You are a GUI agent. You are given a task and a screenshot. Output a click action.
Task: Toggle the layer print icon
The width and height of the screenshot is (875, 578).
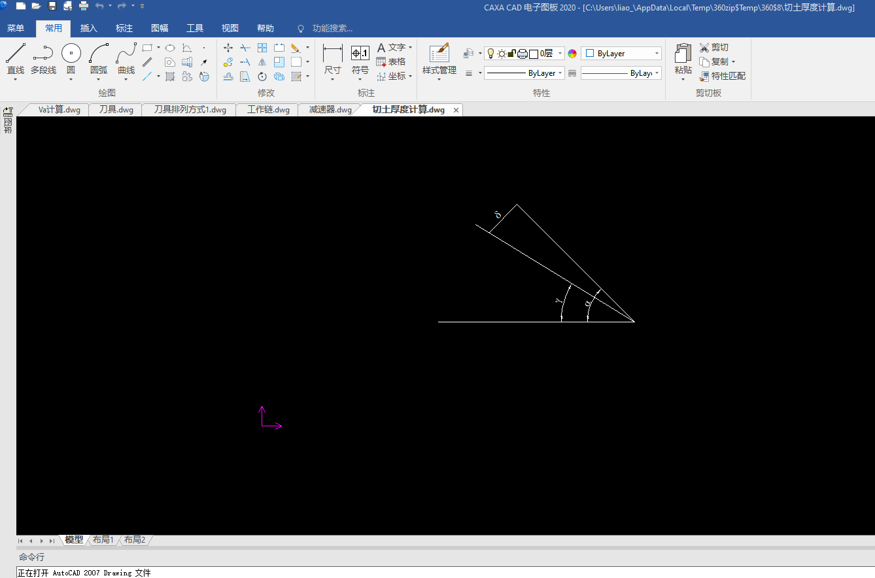point(523,54)
